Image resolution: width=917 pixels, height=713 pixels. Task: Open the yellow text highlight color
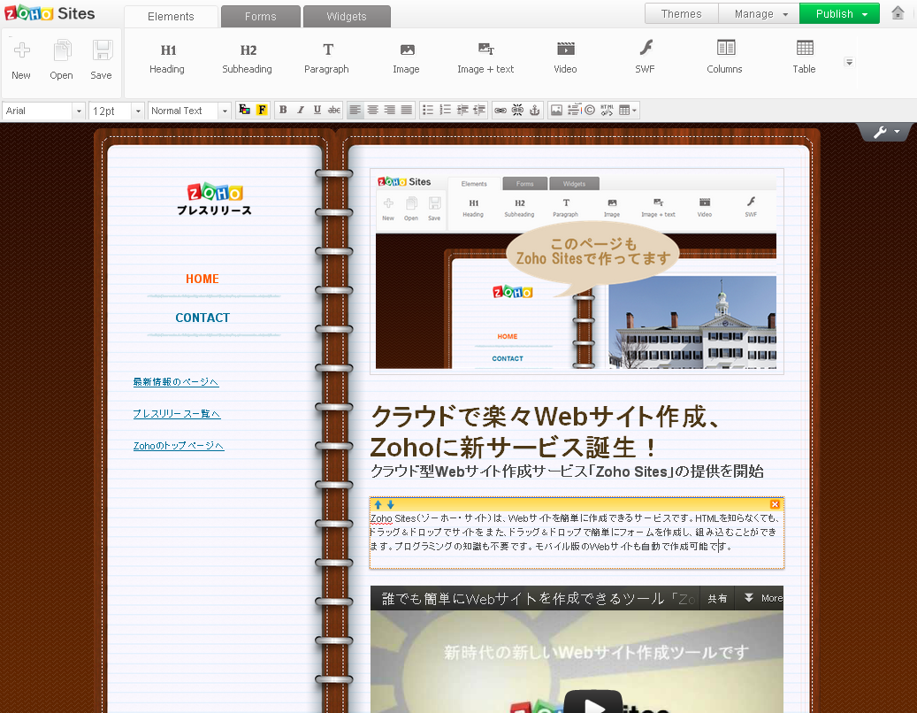[262, 110]
